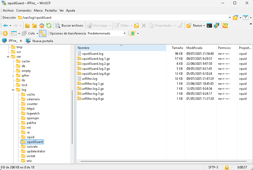
Task: Click the grey X delete icon
Action: click(144, 26)
